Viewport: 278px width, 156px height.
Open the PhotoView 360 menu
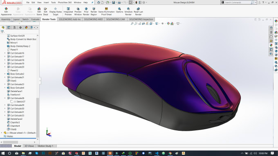[x=65, y=2]
